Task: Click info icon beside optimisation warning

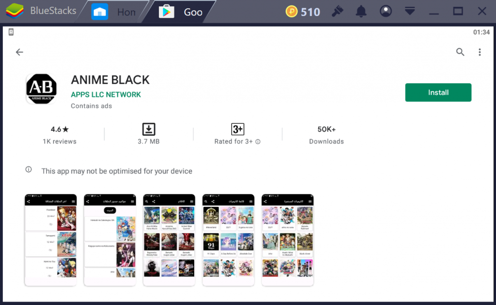Action: pos(29,170)
